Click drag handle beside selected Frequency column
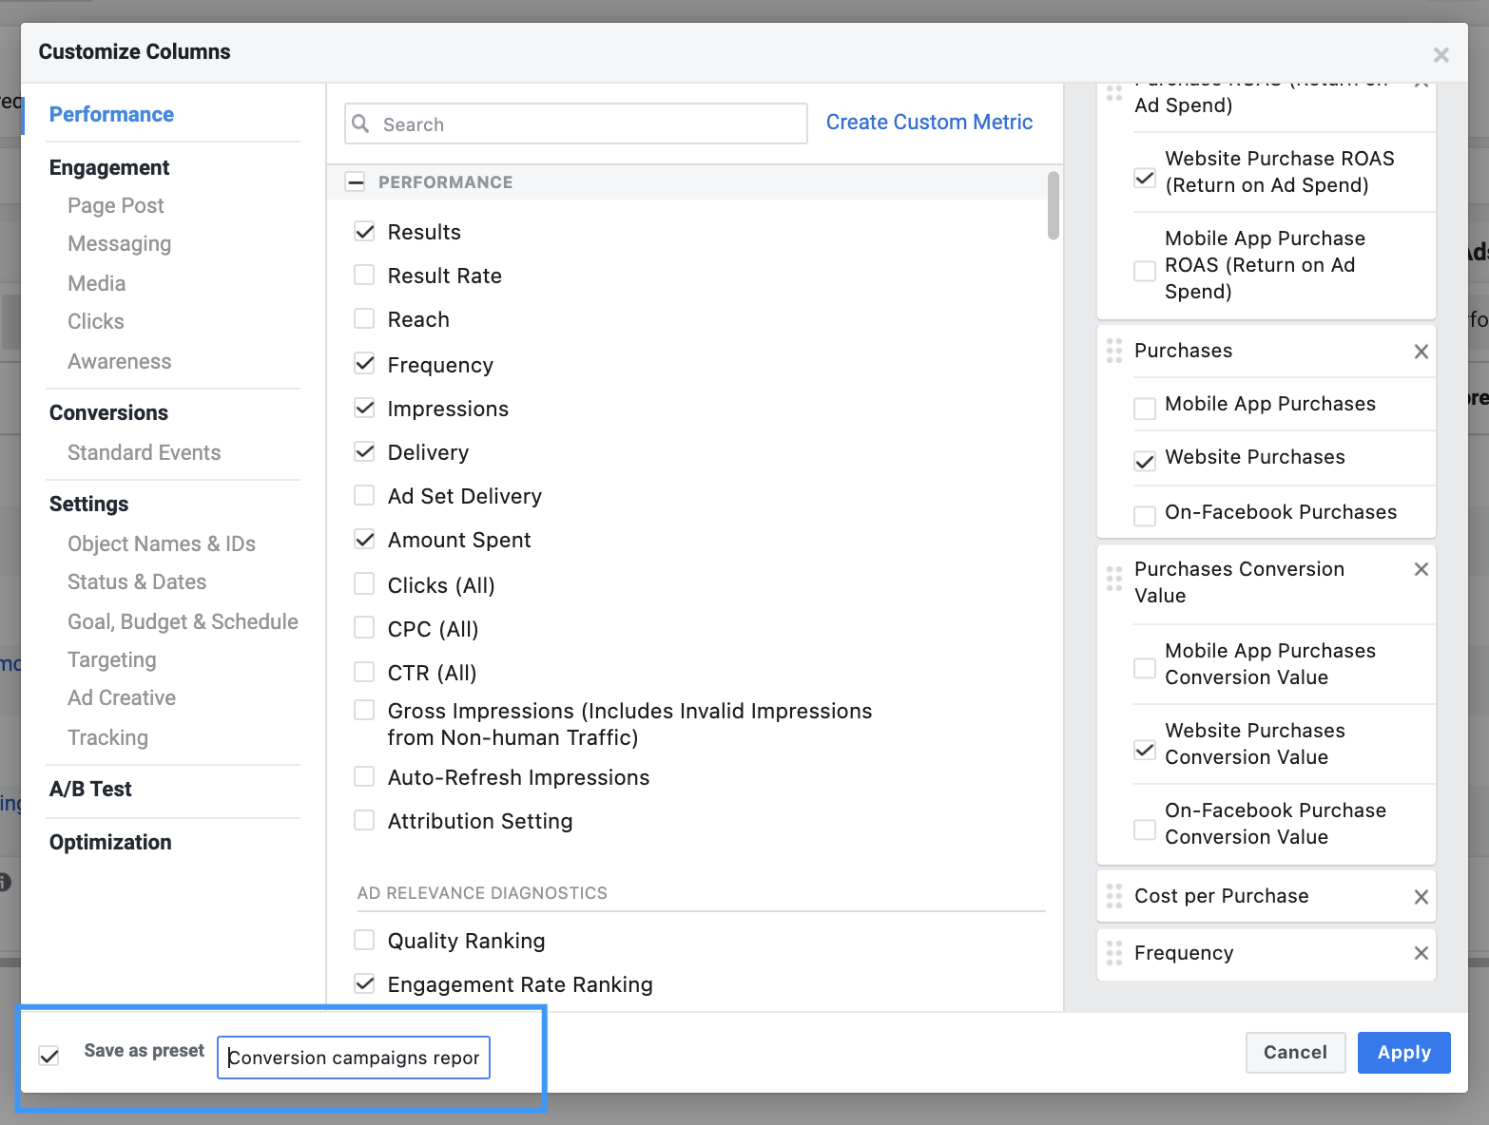 [1114, 953]
